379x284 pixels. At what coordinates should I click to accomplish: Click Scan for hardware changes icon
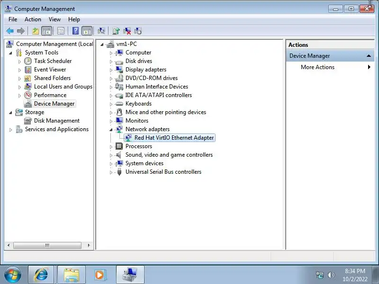coord(101,31)
